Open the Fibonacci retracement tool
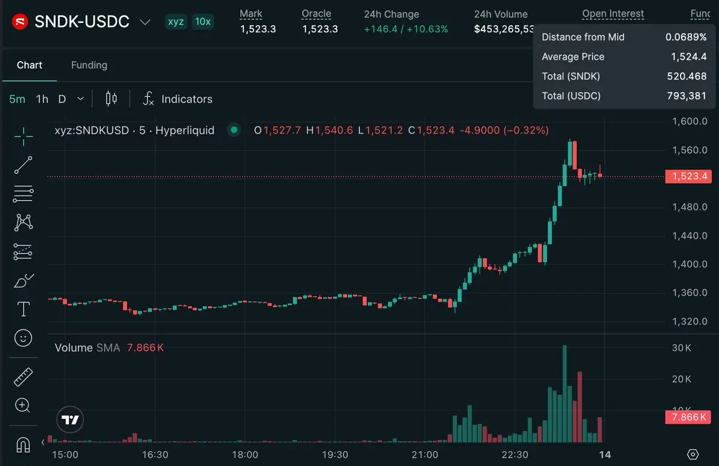 point(23,194)
